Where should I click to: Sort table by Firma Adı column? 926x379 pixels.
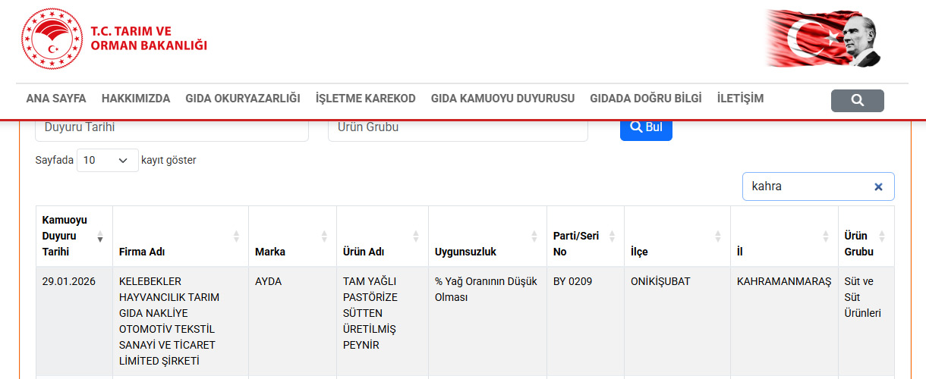[236, 236]
